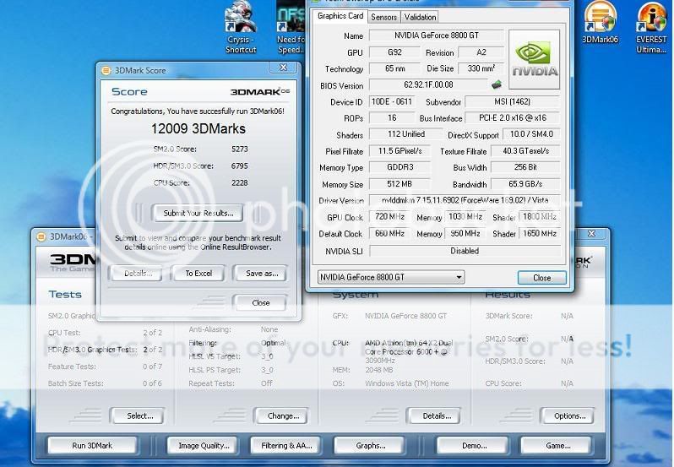
Task: Click the Default Clock value 660 MHz
Action: point(389,233)
